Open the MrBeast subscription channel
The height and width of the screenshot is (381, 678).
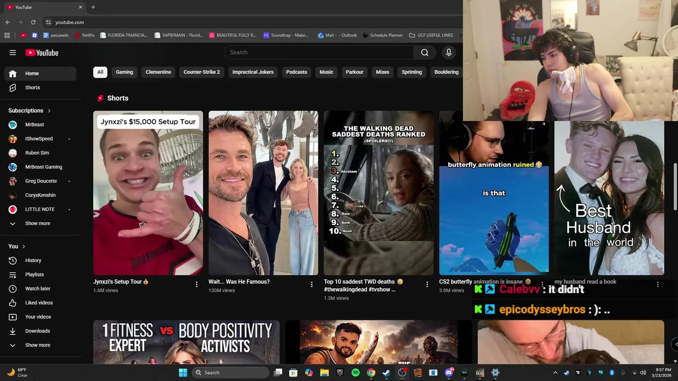[40, 124]
